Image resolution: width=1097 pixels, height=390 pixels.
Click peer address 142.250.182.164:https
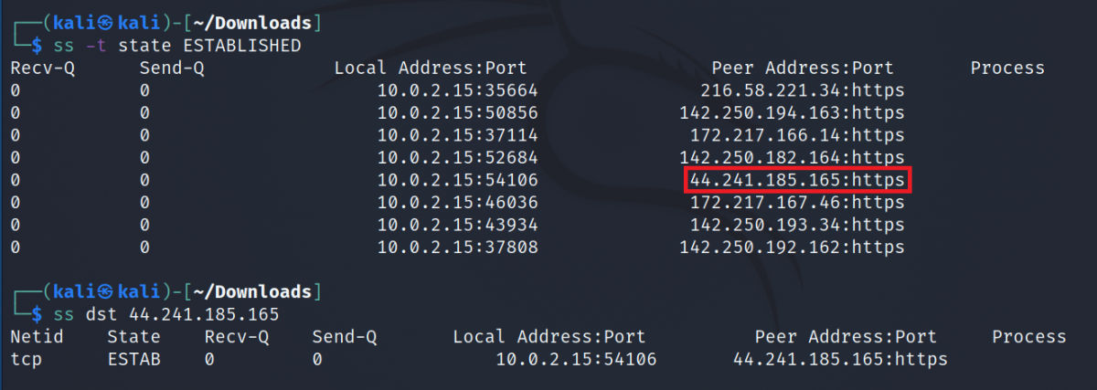point(792,158)
